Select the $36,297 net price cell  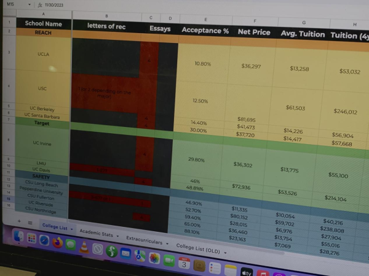(251, 66)
